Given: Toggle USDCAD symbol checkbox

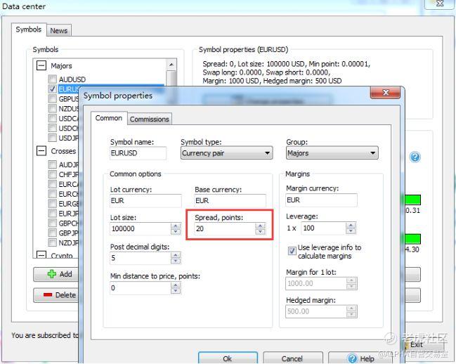Looking at the screenshot, I should [x=53, y=118].
